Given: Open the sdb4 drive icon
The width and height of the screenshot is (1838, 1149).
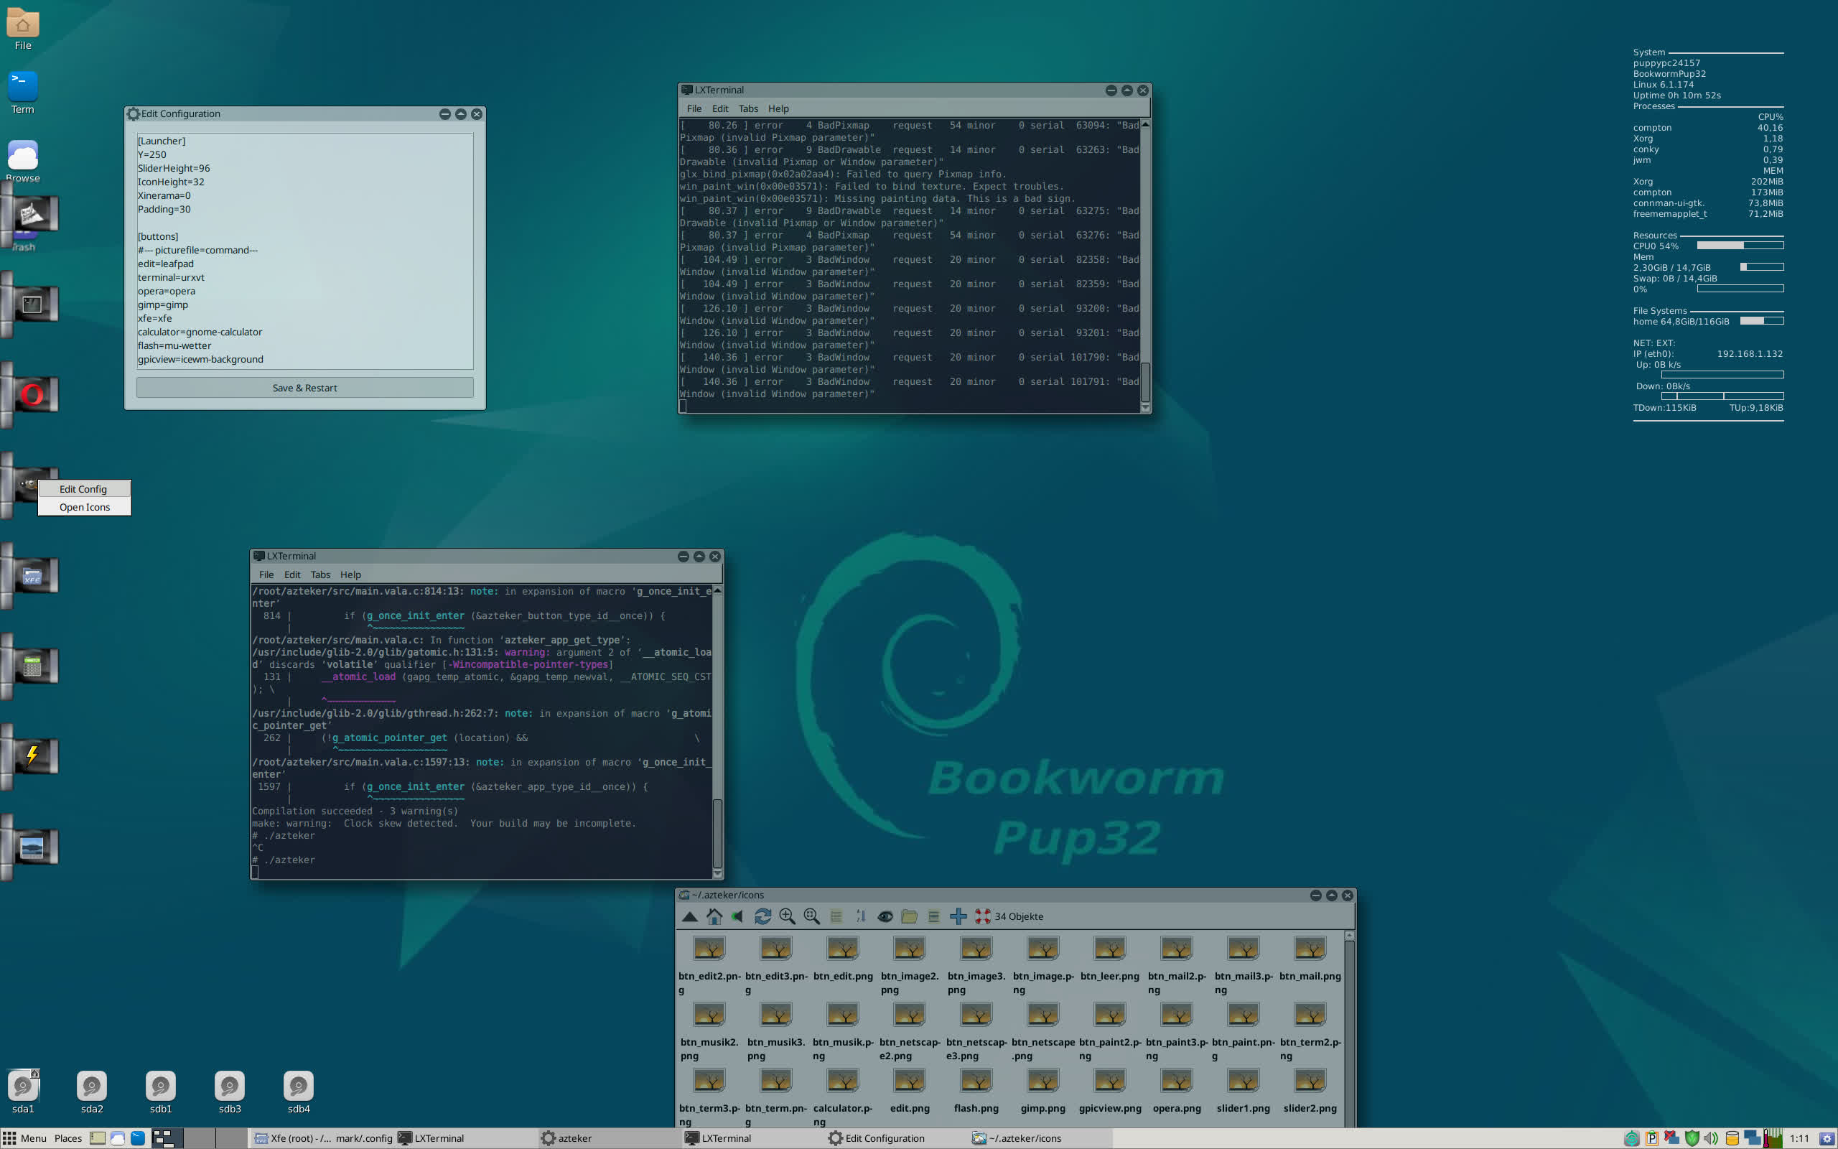Looking at the screenshot, I should (x=299, y=1092).
